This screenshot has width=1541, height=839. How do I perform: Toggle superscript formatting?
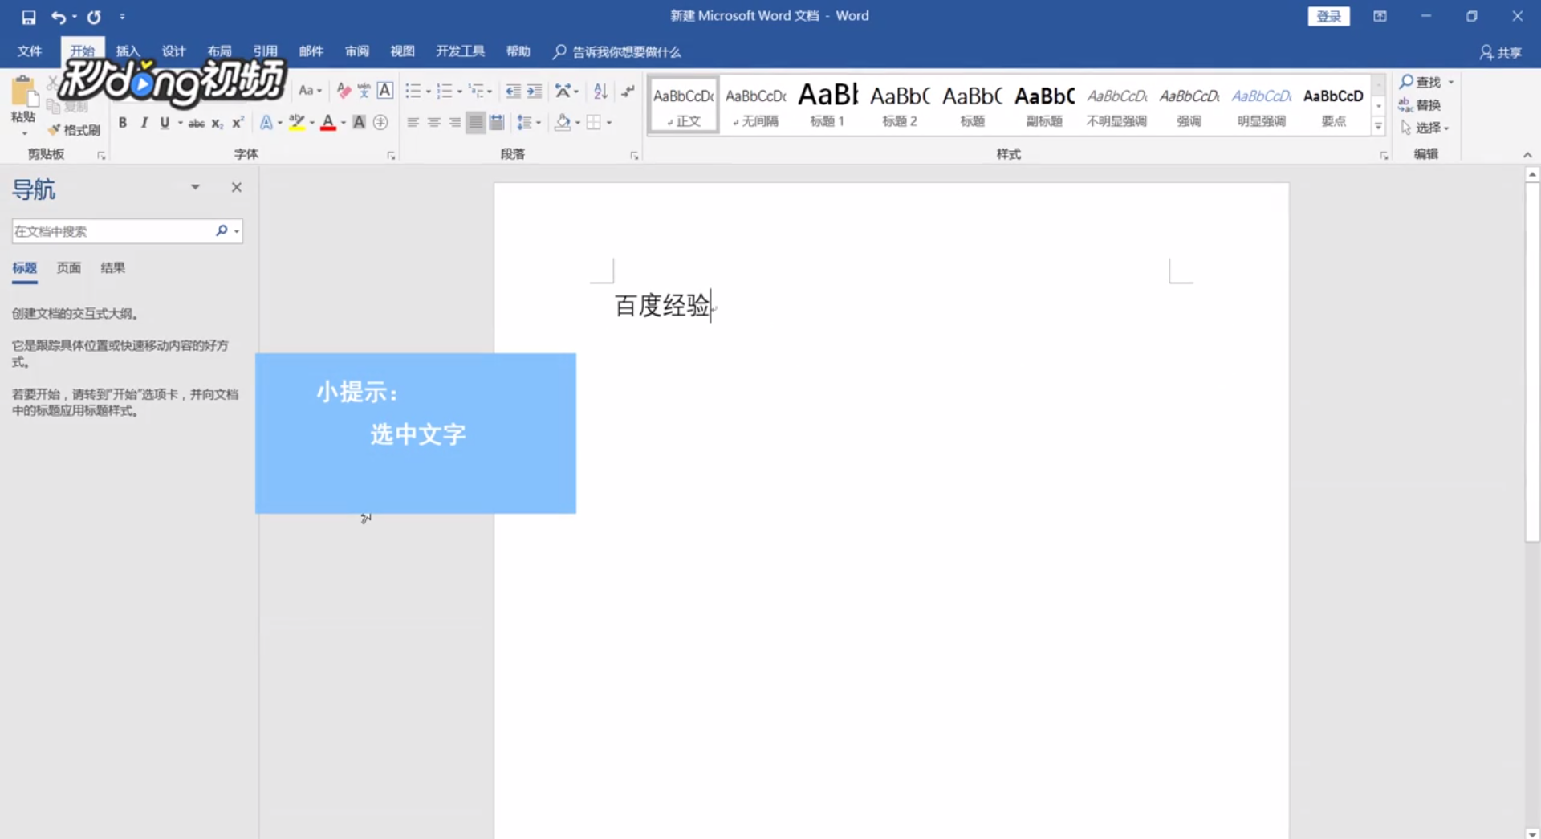pyautogui.click(x=238, y=123)
